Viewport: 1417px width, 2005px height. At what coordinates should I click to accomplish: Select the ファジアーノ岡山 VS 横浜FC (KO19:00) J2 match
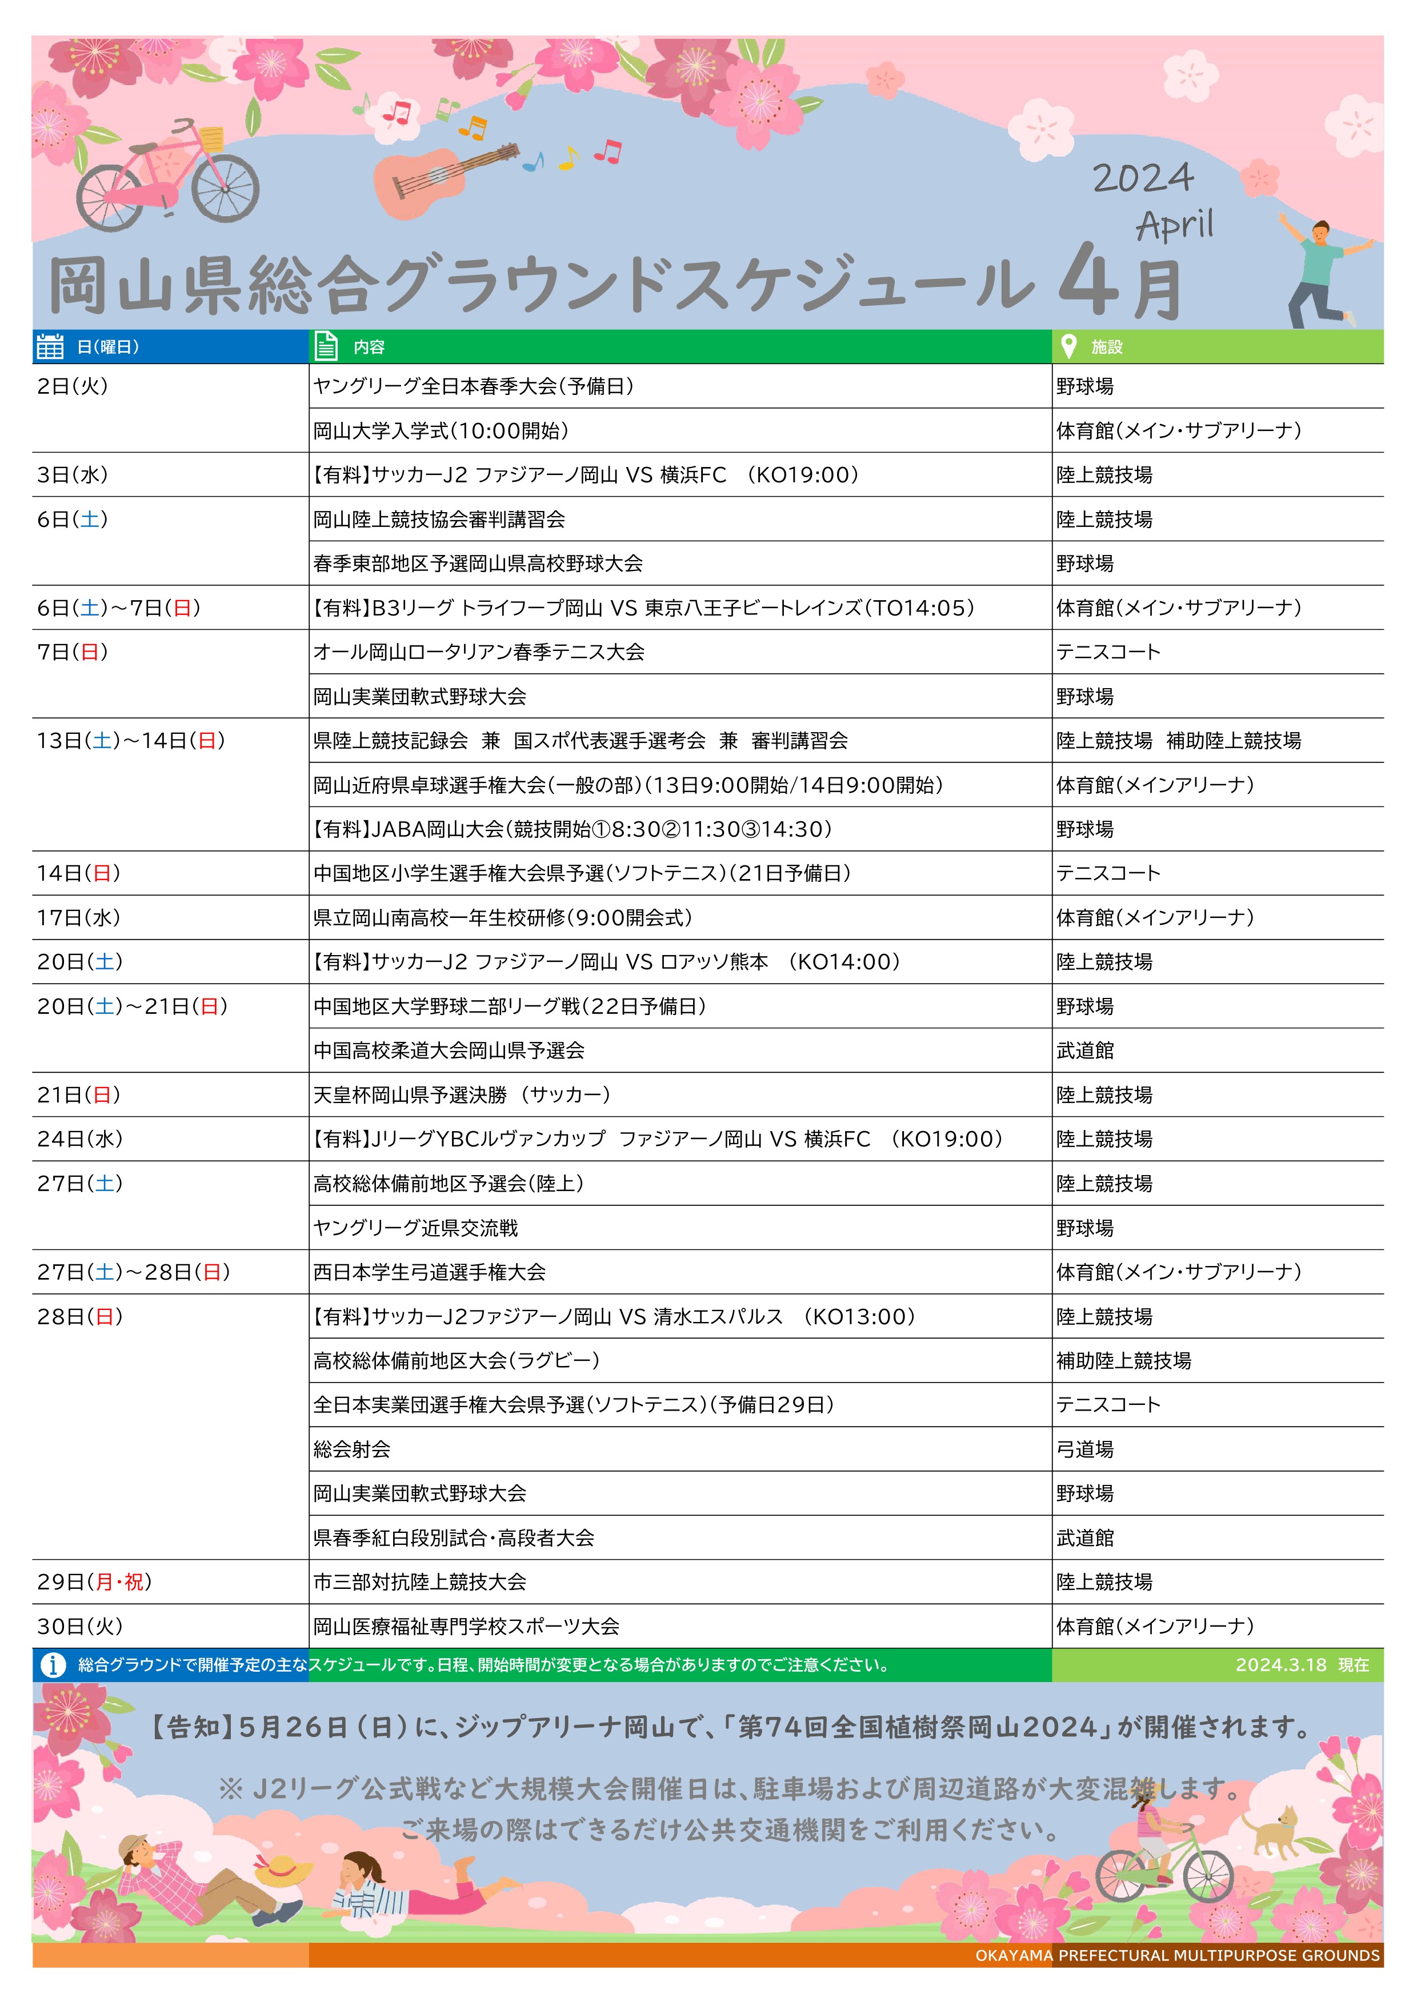[587, 475]
